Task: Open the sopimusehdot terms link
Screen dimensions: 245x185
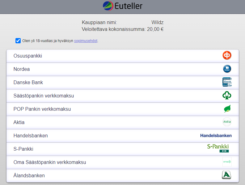Action: point(86,41)
